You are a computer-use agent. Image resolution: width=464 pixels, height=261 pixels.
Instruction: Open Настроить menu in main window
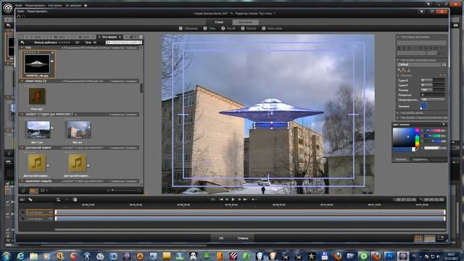click(x=55, y=5)
